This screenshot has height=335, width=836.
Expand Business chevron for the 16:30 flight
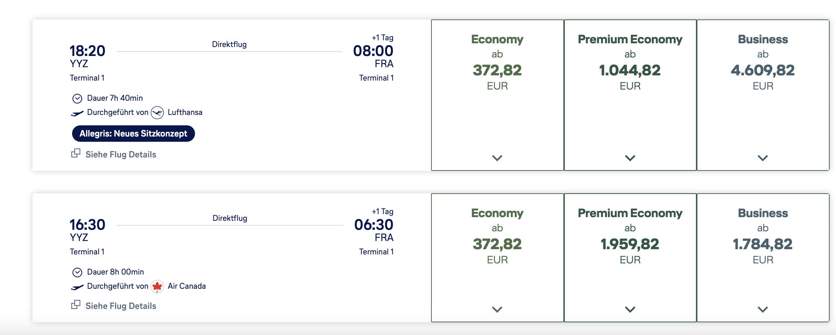(x=763, y=310)
